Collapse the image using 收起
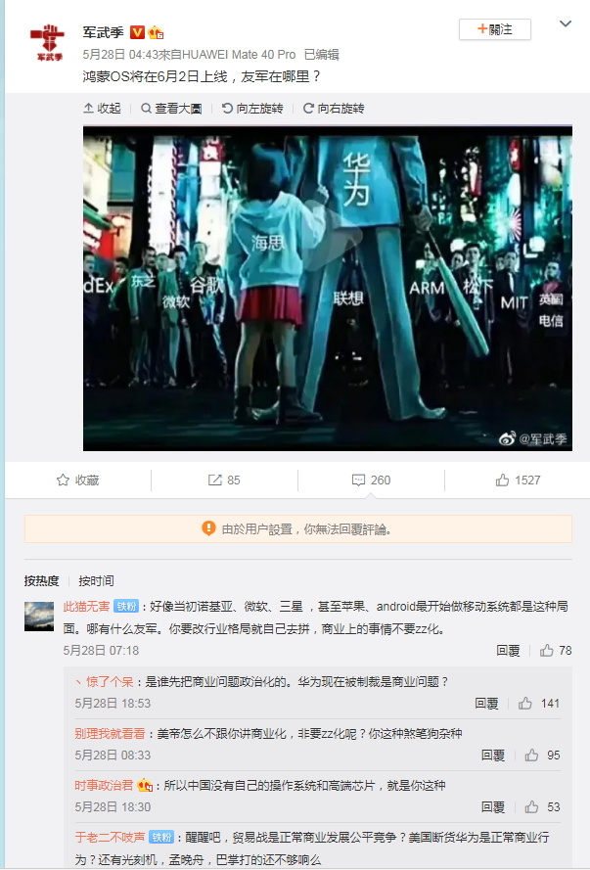The width and height of the screenshot is (590, 870). click(102, 109)
